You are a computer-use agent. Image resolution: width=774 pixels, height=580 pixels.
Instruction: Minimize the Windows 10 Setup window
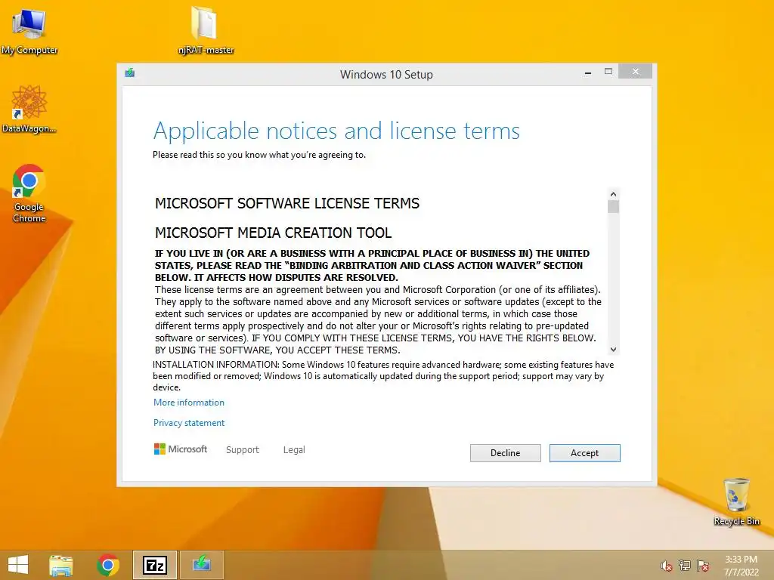tap(588, 72)
